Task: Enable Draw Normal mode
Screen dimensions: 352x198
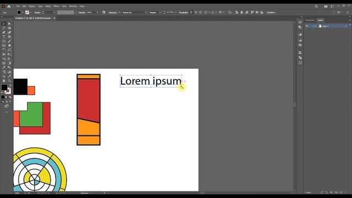Action: coord(3,102)
